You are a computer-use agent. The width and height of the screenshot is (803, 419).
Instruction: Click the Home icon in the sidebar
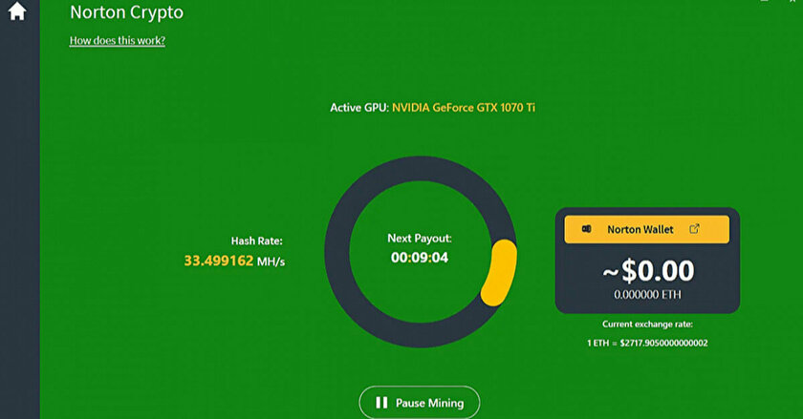(17, 13)
